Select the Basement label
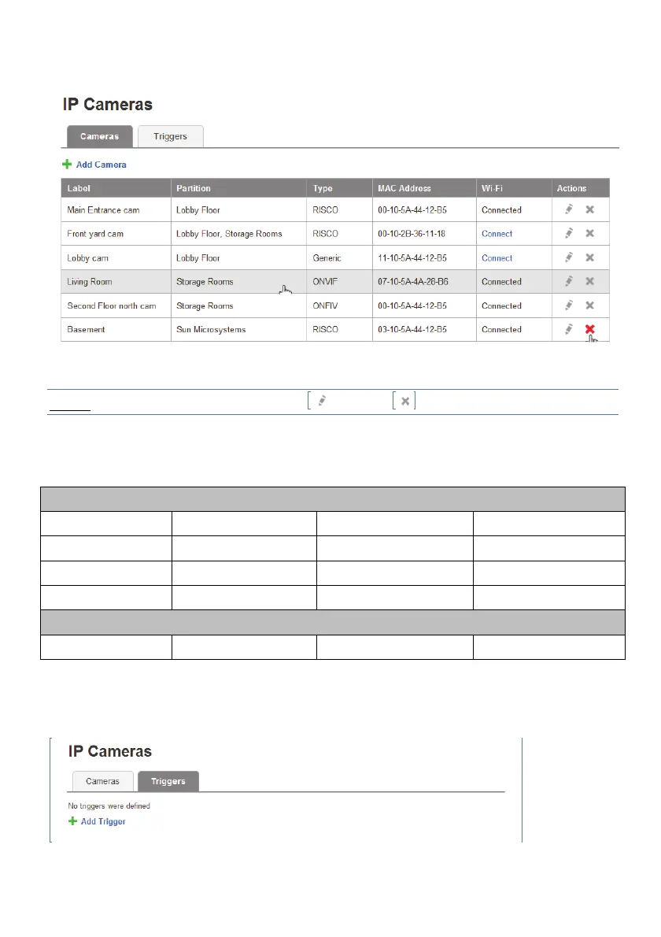661x937 pixels. tap(86, 329)
